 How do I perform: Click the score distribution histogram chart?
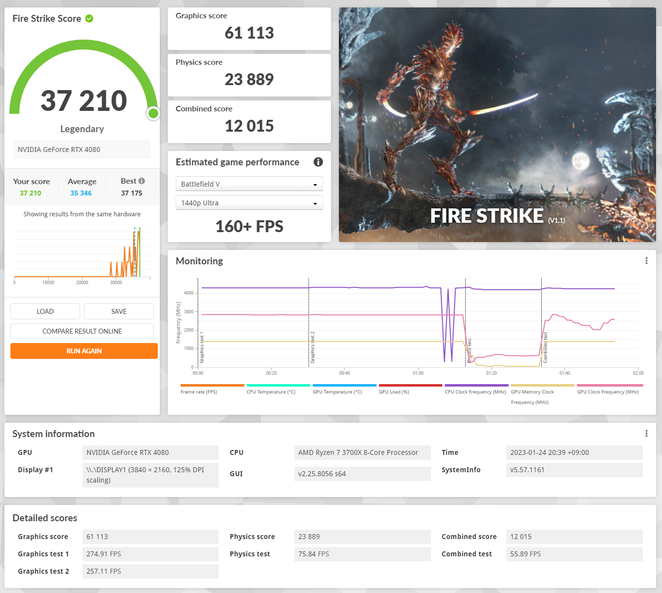(82, 255)
